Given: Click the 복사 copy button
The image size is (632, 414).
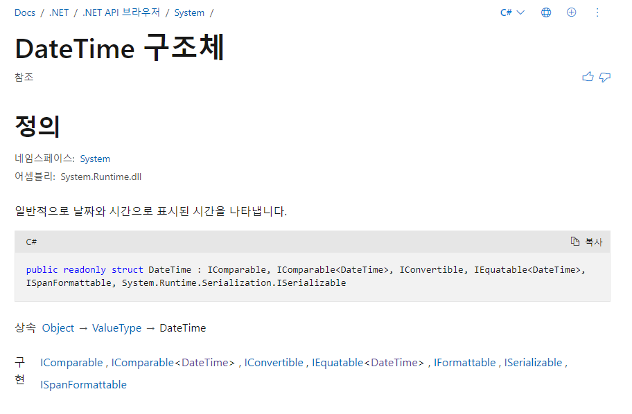Looking at the screenshot, I should 587,242.
